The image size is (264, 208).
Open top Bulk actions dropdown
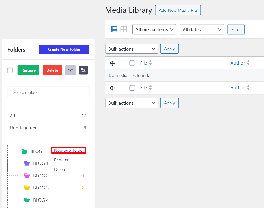tap(132, 49)
